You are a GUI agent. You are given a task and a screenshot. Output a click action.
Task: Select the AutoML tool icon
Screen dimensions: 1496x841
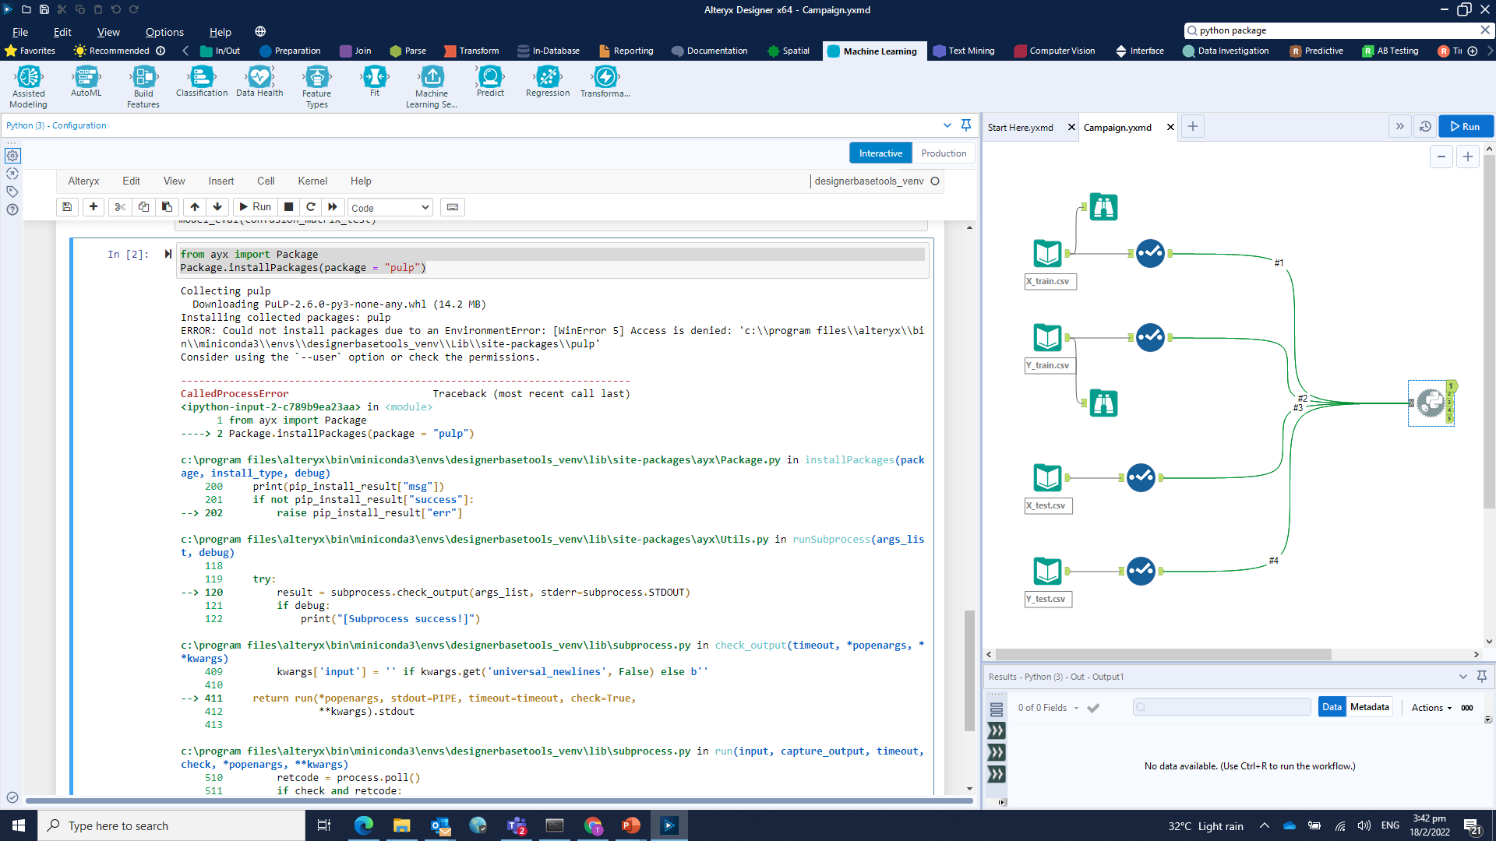(x=86, y=77)
